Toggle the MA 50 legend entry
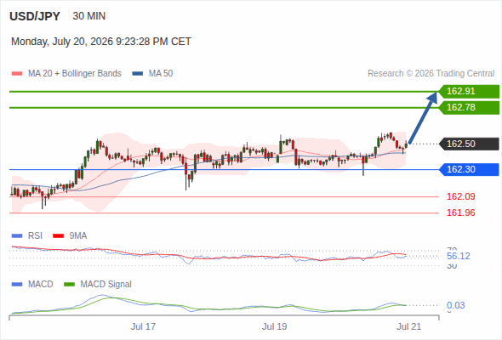 point(152,74)
